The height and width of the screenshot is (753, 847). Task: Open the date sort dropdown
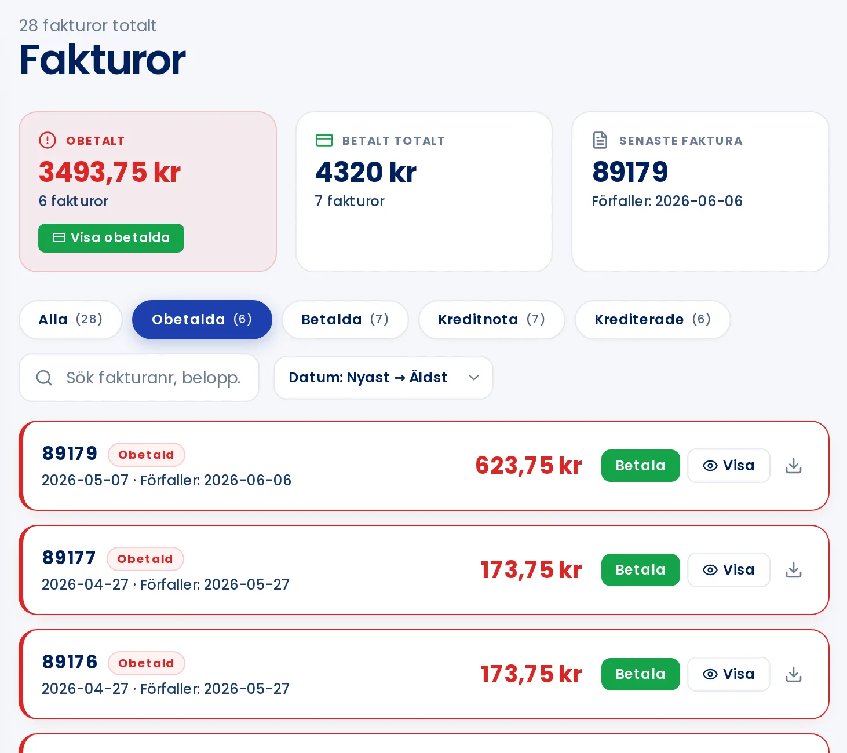click(384, 378)
